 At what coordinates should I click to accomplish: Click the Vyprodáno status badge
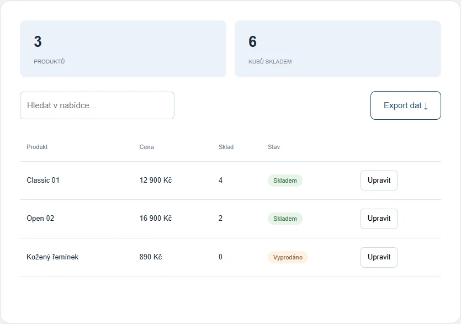click(x=288, y=257)
